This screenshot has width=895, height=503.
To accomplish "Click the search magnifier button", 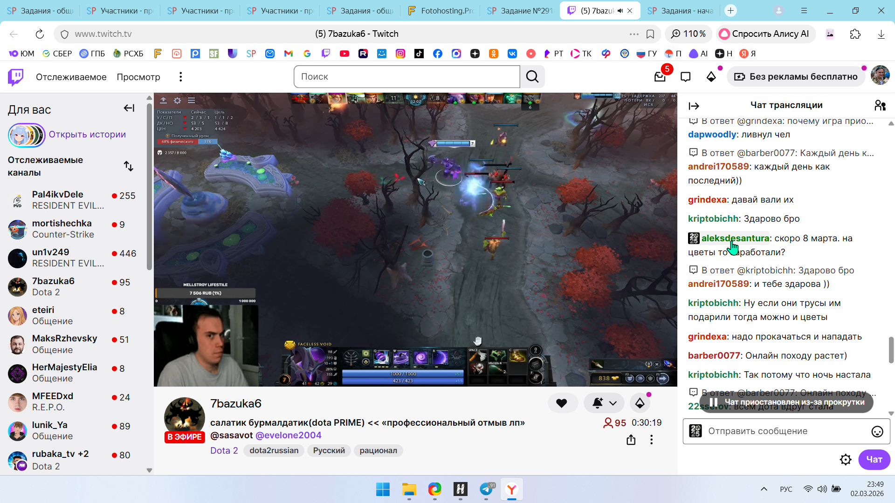I will coord(532,77).
